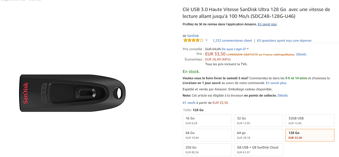The height and width of the screenshot is (157, 339).
Task: Expand the rating breakdown arrow beside stars
Action: pos(206,40)
